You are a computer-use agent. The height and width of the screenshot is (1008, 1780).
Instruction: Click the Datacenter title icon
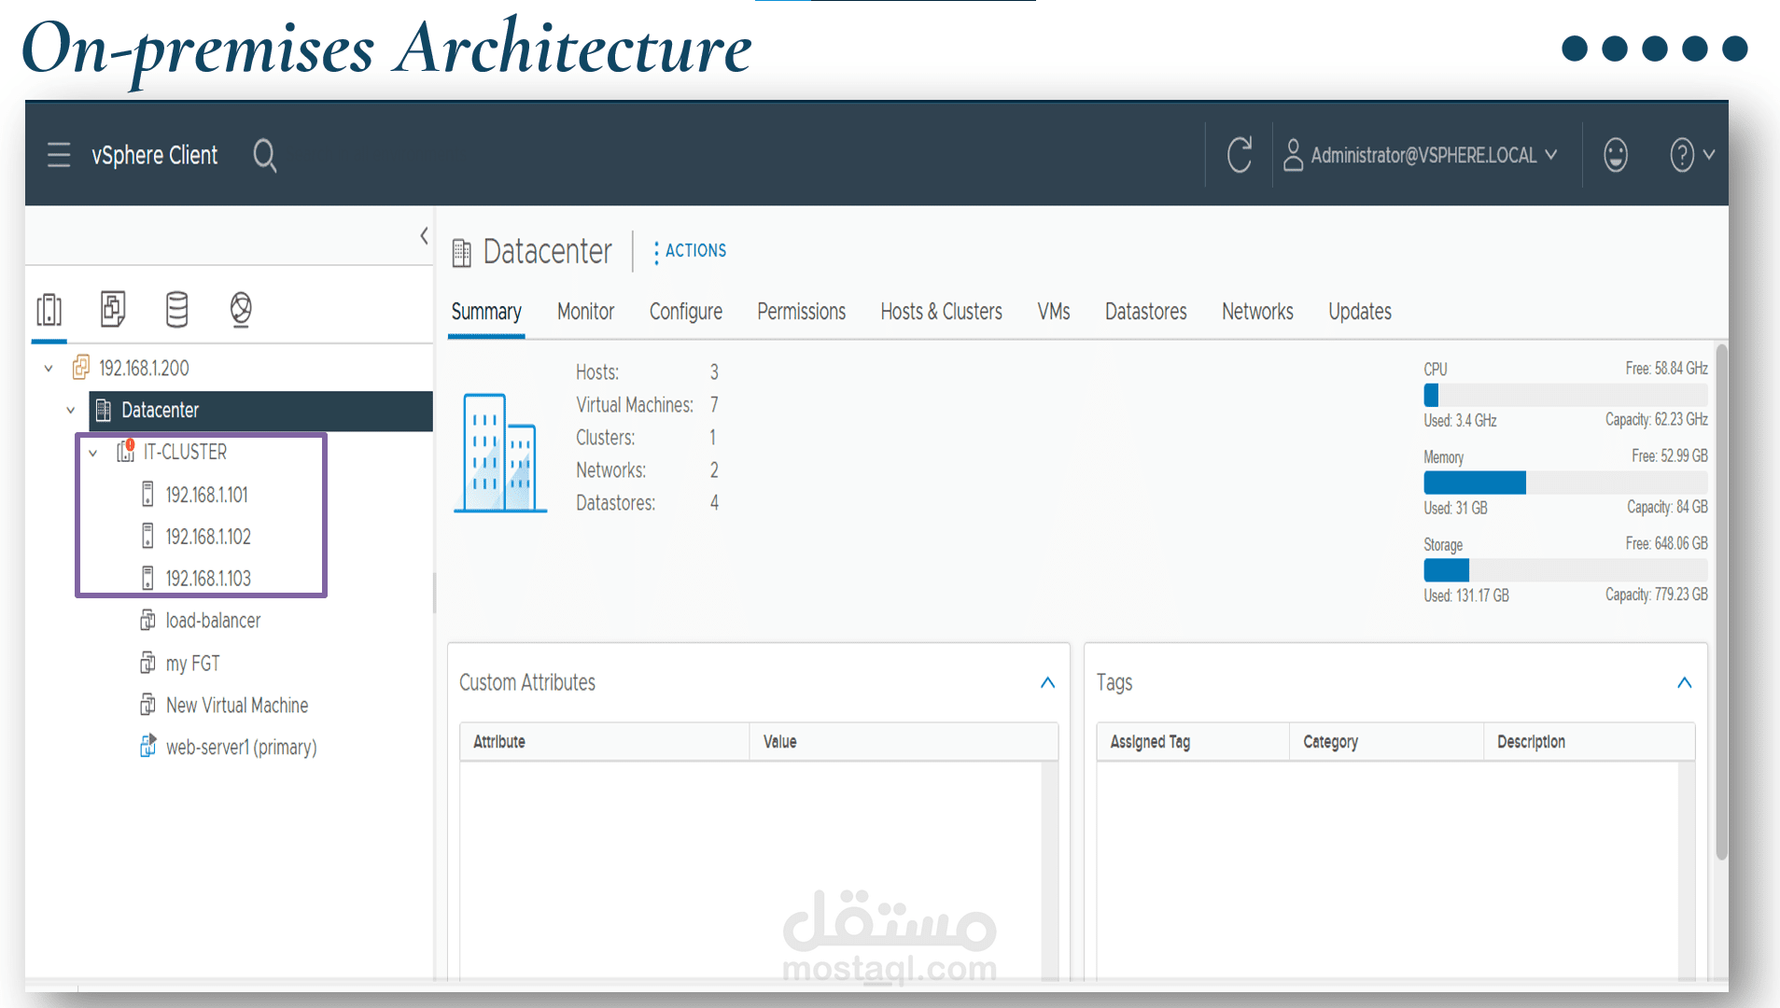pyautogui.click(x=462, y=253)
